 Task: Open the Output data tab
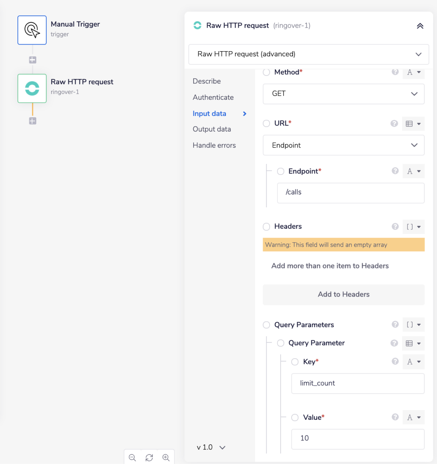coord(212,129)
